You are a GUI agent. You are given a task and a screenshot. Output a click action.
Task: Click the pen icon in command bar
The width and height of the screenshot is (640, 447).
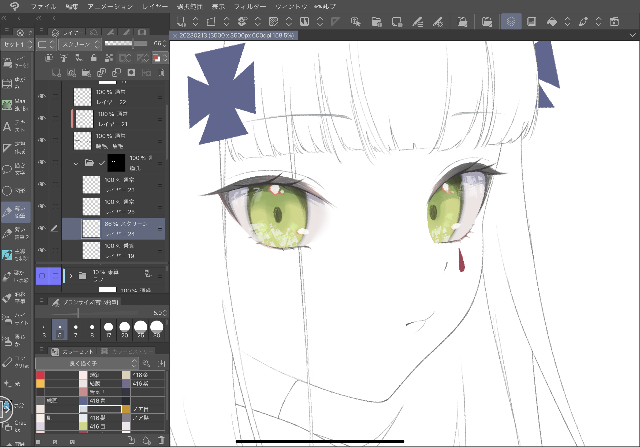tap(583, 22)
